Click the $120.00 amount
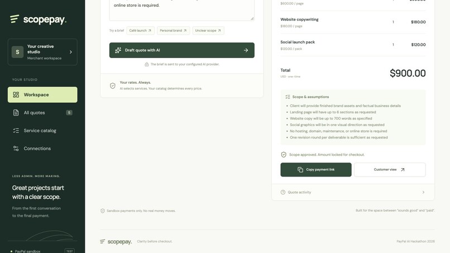This screenshot has width=450, height=253. tap(418, 45)
